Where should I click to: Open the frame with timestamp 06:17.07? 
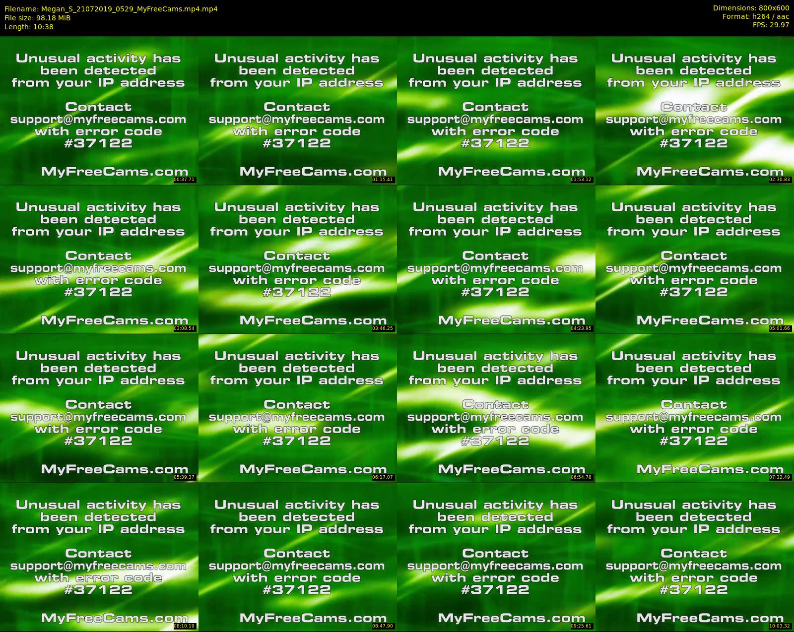298,408
